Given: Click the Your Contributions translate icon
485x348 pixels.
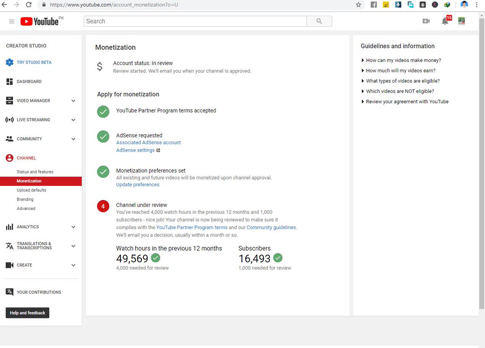Looking at the screenshot, I should pos(9,292).
